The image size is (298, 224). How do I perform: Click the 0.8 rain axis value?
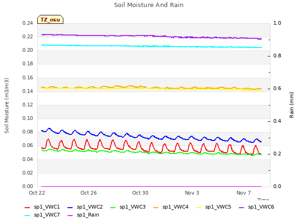click(278, 56)
